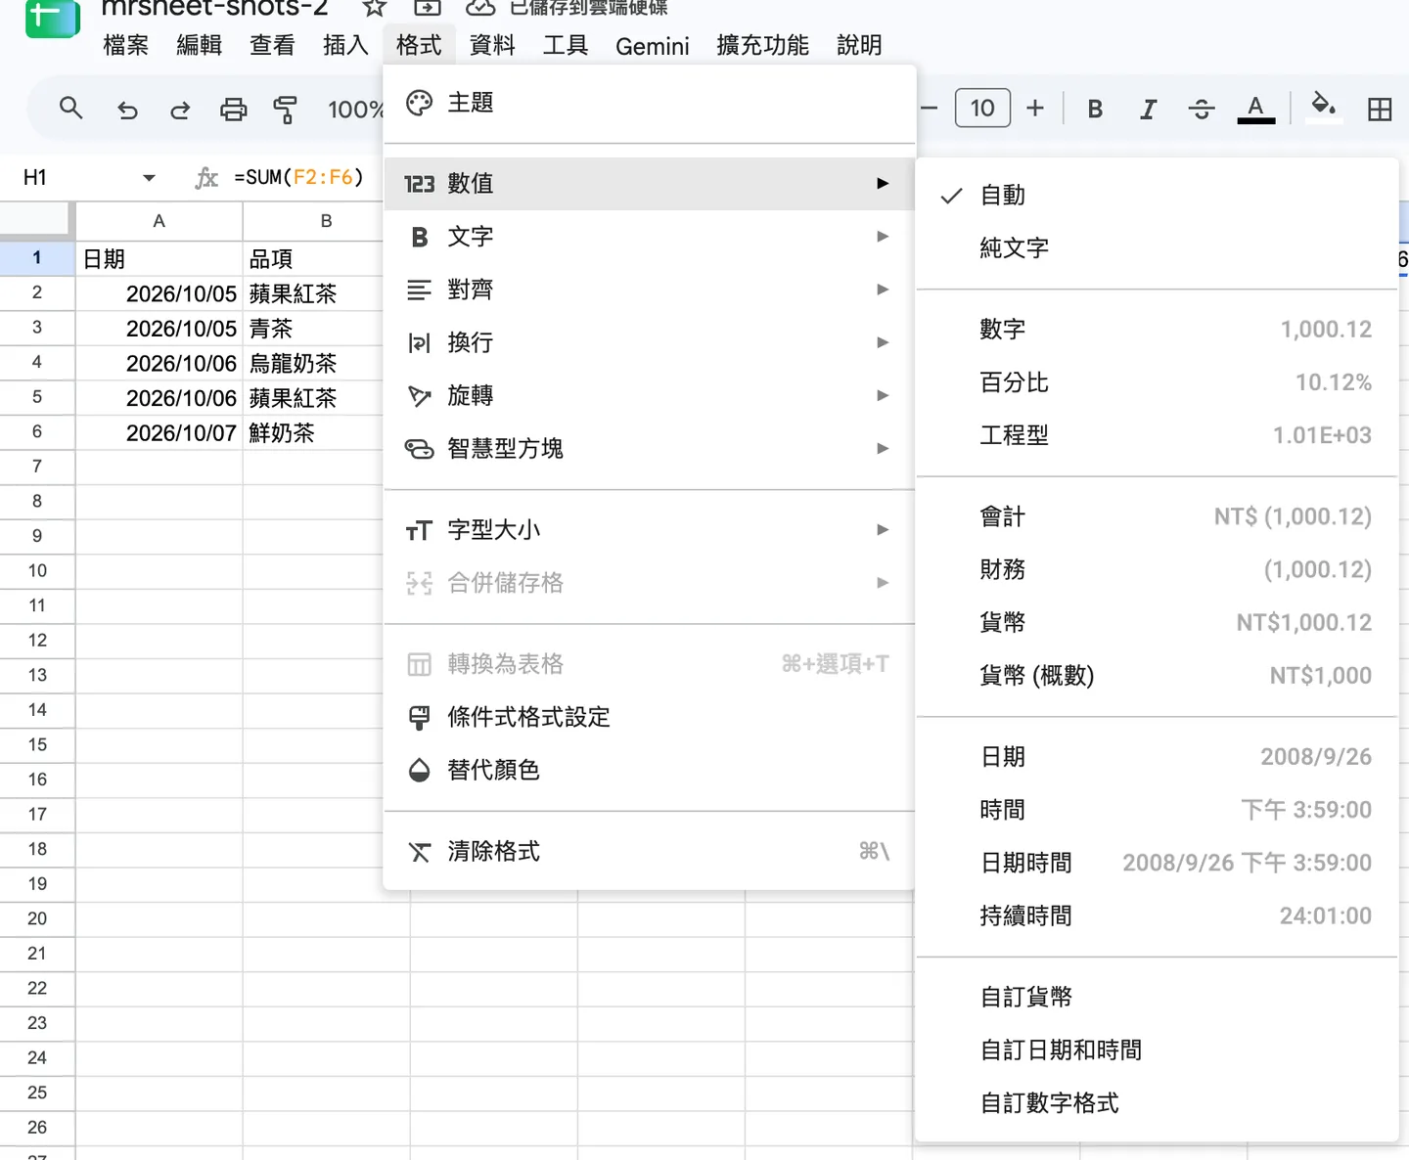The width and height of the screenshot is (1409, 1160).
Task: Open the borders tool
Action: click(1380, 109)
